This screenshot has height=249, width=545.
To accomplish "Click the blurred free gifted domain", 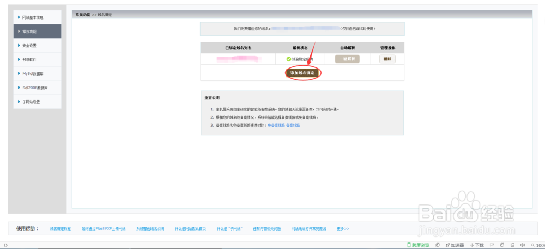I will 305,28.
